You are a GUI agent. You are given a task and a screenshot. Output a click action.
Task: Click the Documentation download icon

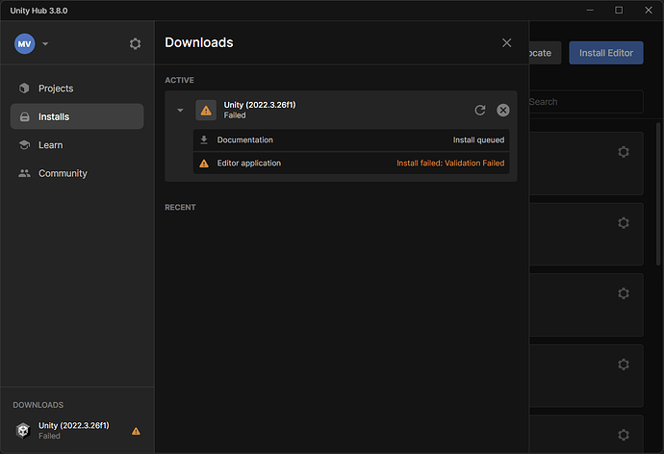pos(204,139)
